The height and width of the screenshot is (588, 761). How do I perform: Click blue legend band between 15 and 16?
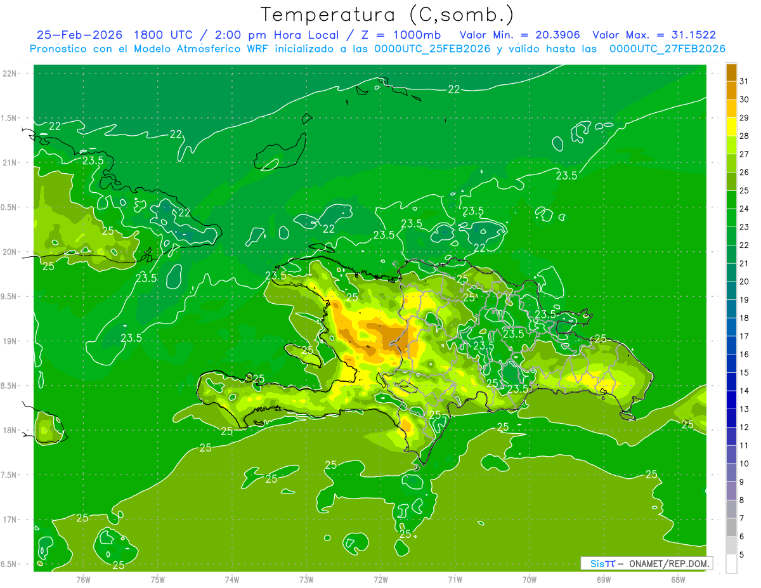coord(731,363)
